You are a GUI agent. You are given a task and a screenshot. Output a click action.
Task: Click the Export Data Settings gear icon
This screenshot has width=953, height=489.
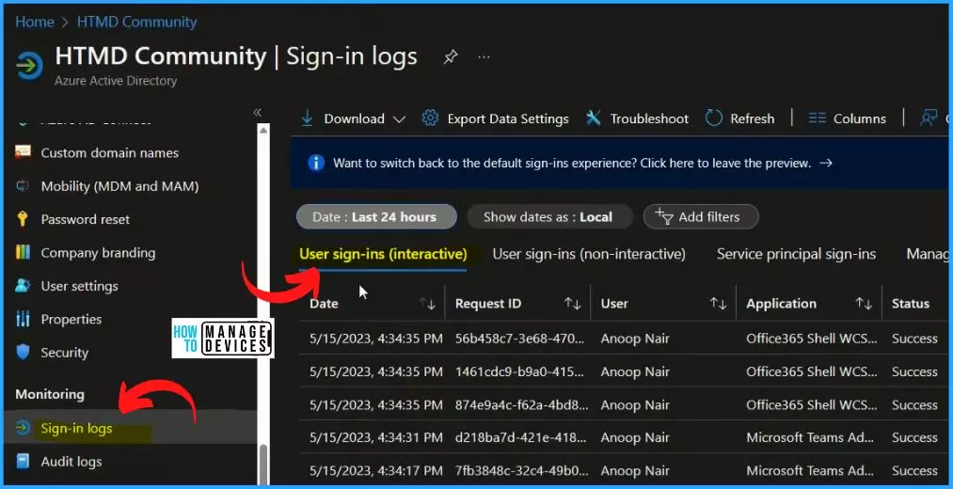coord(430,118)
